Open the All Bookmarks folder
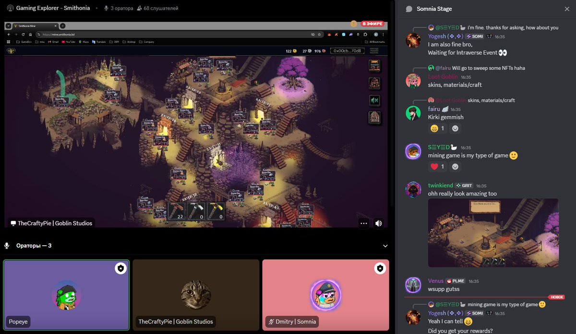Image resolution: width=576 pixels, height=334 pixels. coord(374,42)
